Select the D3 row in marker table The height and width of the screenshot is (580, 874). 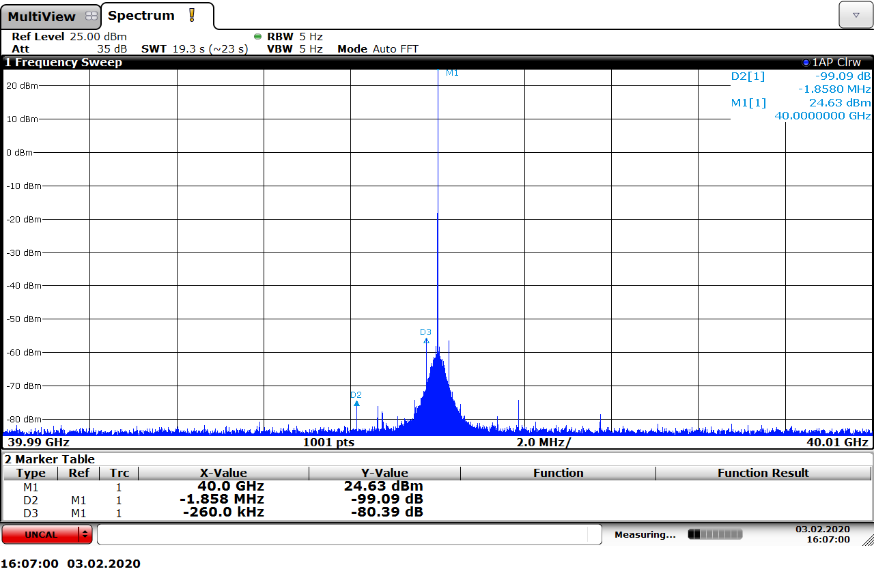[437, 512]
